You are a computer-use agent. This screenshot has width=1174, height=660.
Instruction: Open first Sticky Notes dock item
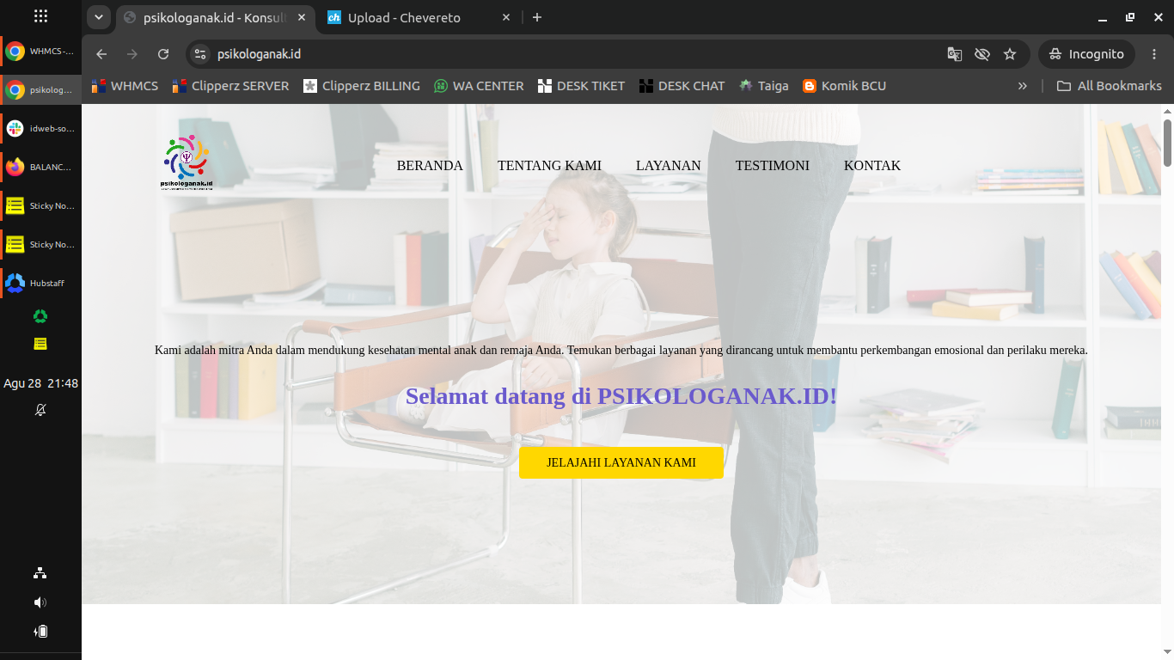[40, 205]
